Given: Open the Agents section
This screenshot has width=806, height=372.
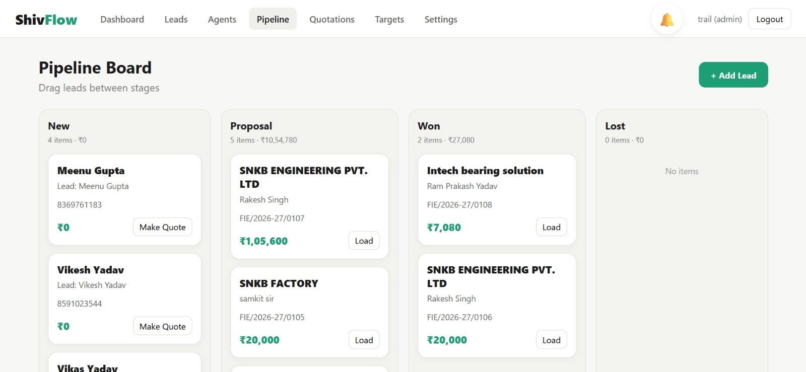Looking at the screenshot, I should 222,19.
